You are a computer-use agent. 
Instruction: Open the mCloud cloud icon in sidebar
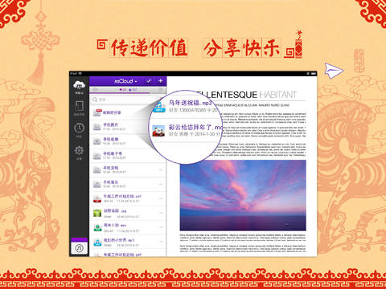click(79, 86)
